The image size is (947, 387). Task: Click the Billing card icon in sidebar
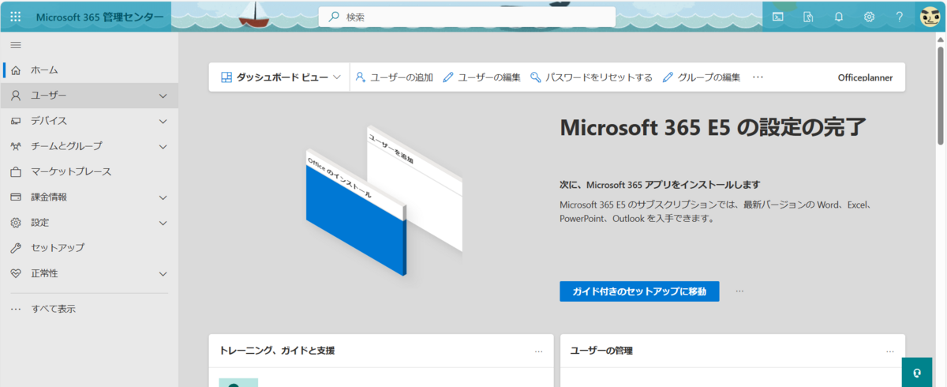pyautogui.click(x=16, y=197)
